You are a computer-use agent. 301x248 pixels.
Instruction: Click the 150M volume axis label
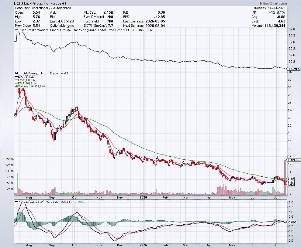coord(9,159)
